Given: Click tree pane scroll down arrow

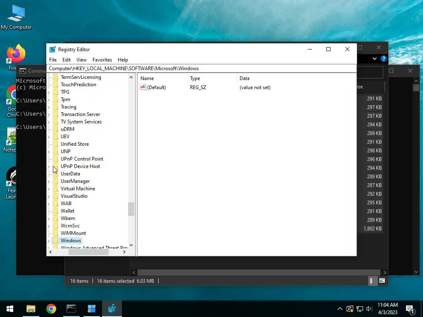Looking at the screenshot, I should [131, 245].
